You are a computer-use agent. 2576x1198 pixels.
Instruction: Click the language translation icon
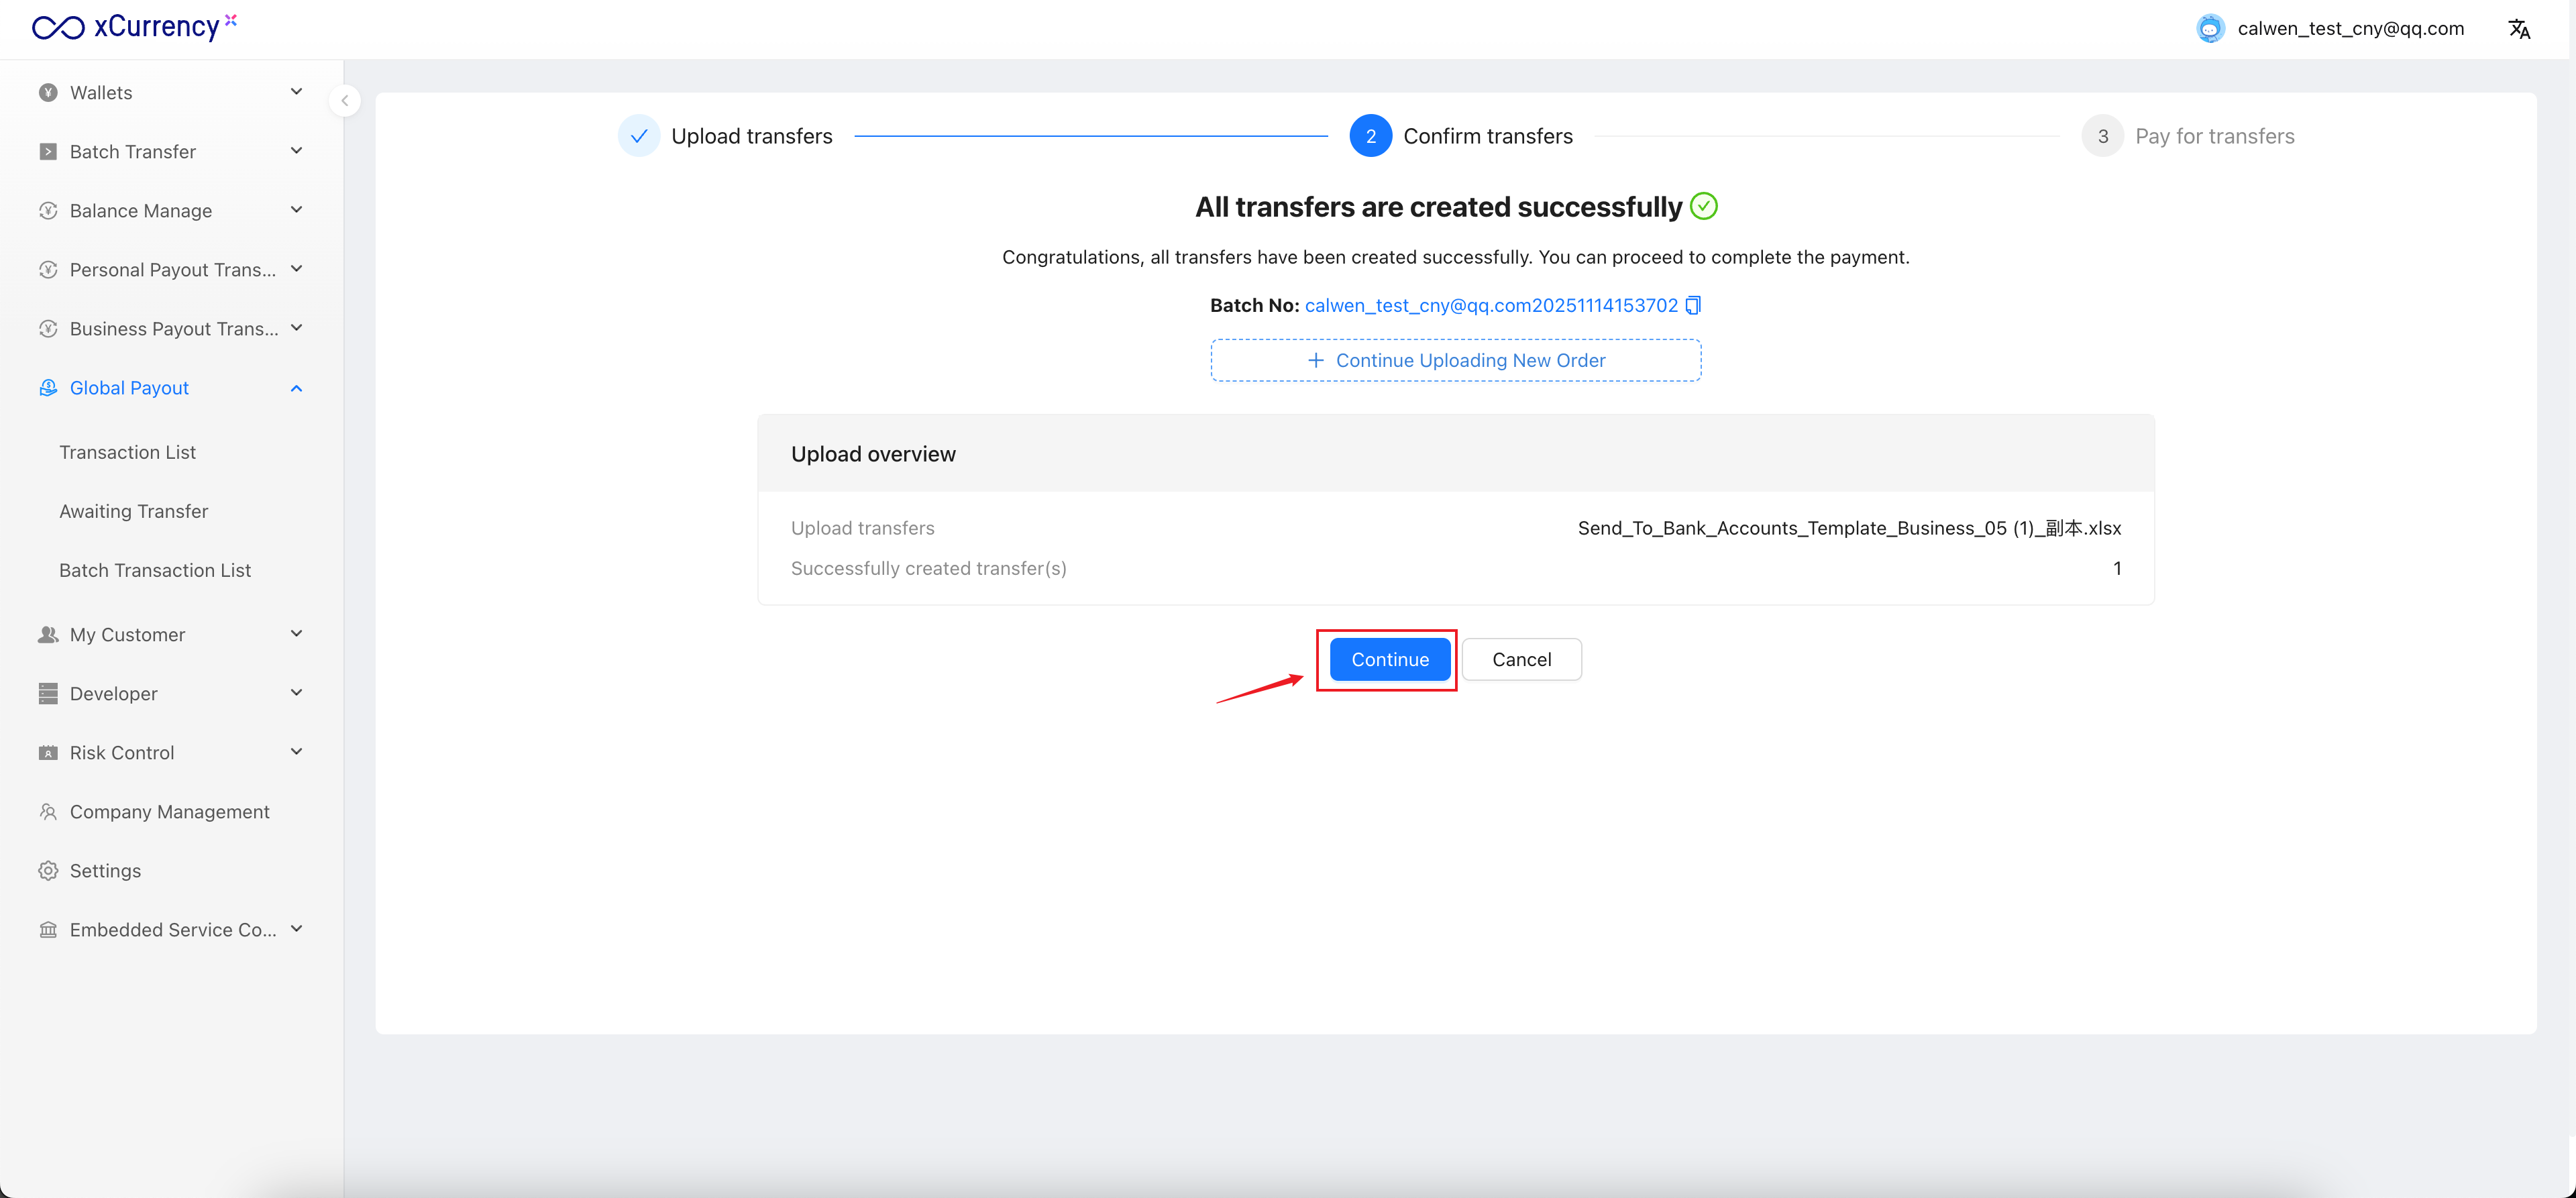point(2518,29)
